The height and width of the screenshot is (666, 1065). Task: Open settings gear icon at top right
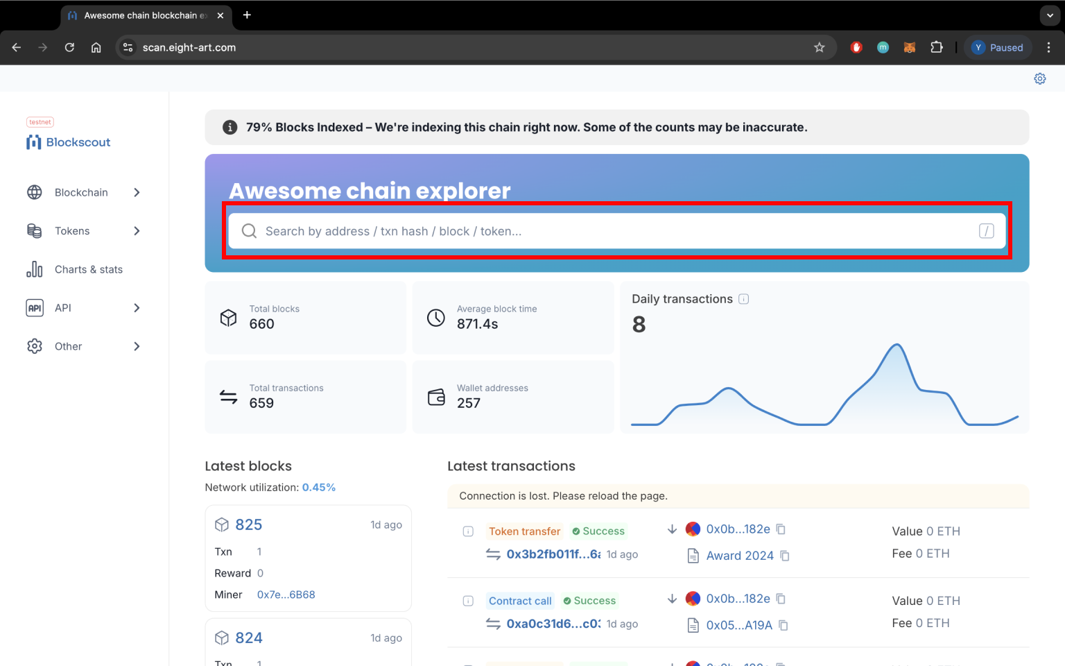[x=1039, y=78]
